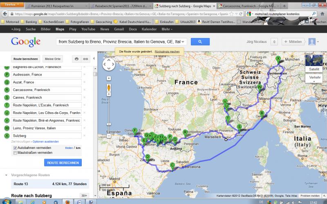
Task: Open a new Firefox tab with plus
Action: (284, 6)
